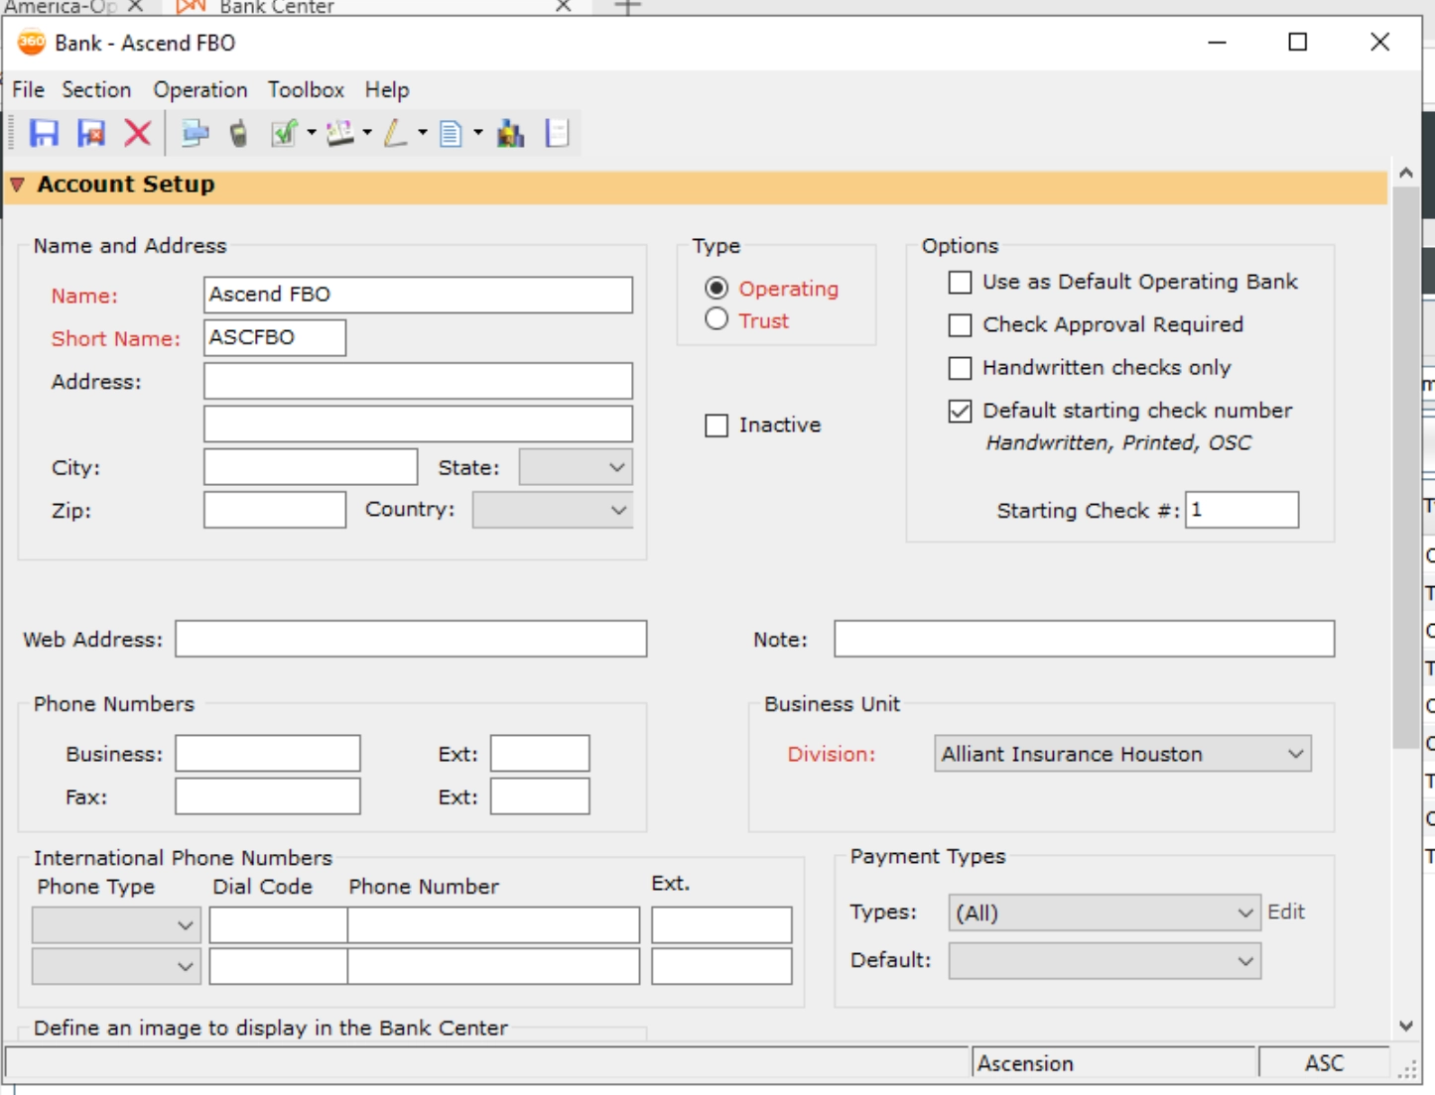Click the calendar appointment book icon
This screenshot has width=1435, height=1095.
coord(340,133)
